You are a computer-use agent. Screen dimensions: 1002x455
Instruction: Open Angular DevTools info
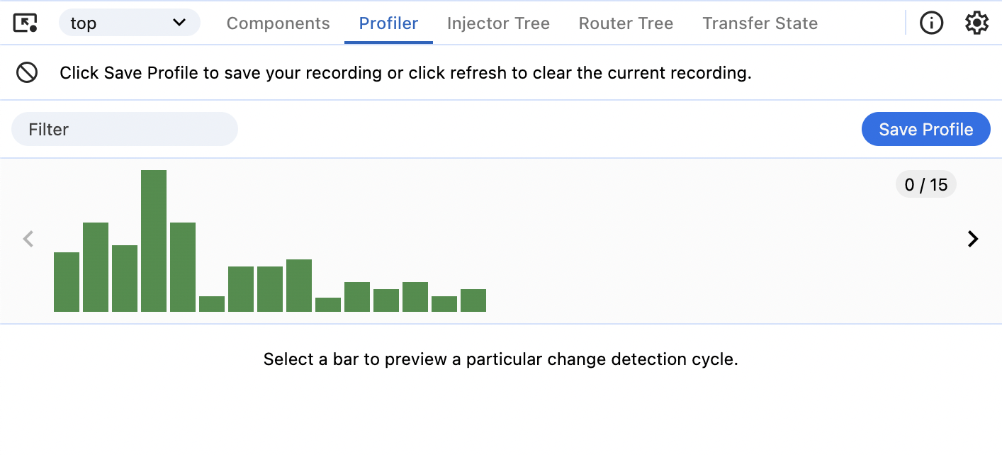[x=931, y=23]
